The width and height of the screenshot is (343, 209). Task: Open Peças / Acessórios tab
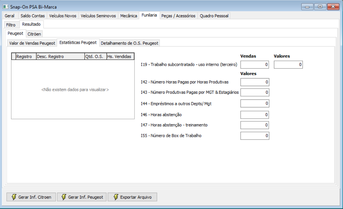click(178, 16)
